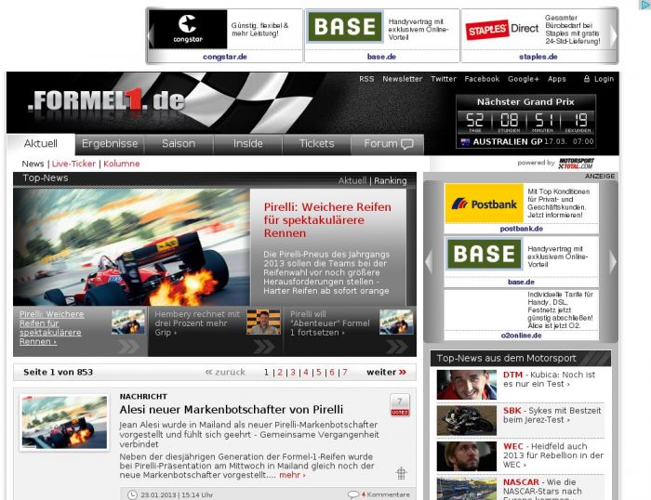
Task: Click the double arrow under Hembery teaser
Action: pos(264,347)
